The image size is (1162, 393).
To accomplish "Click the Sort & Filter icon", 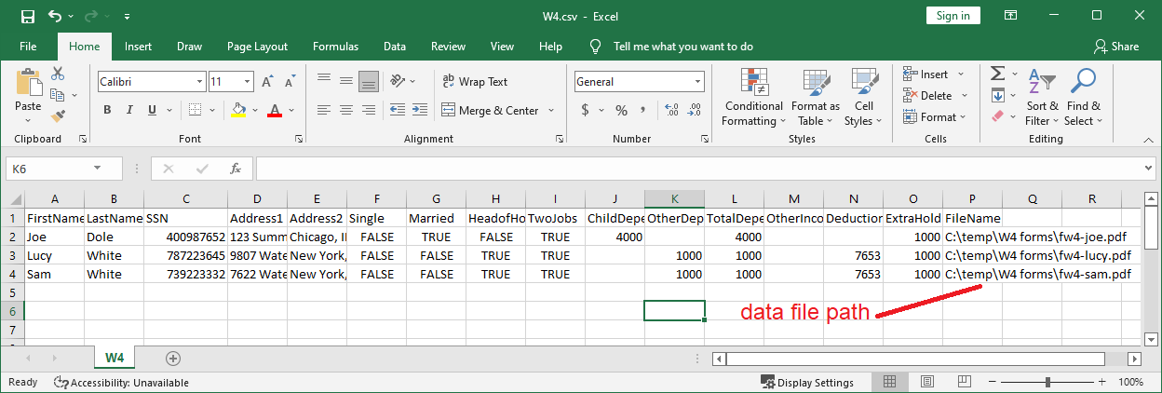I will click(x=1042, y=98).
